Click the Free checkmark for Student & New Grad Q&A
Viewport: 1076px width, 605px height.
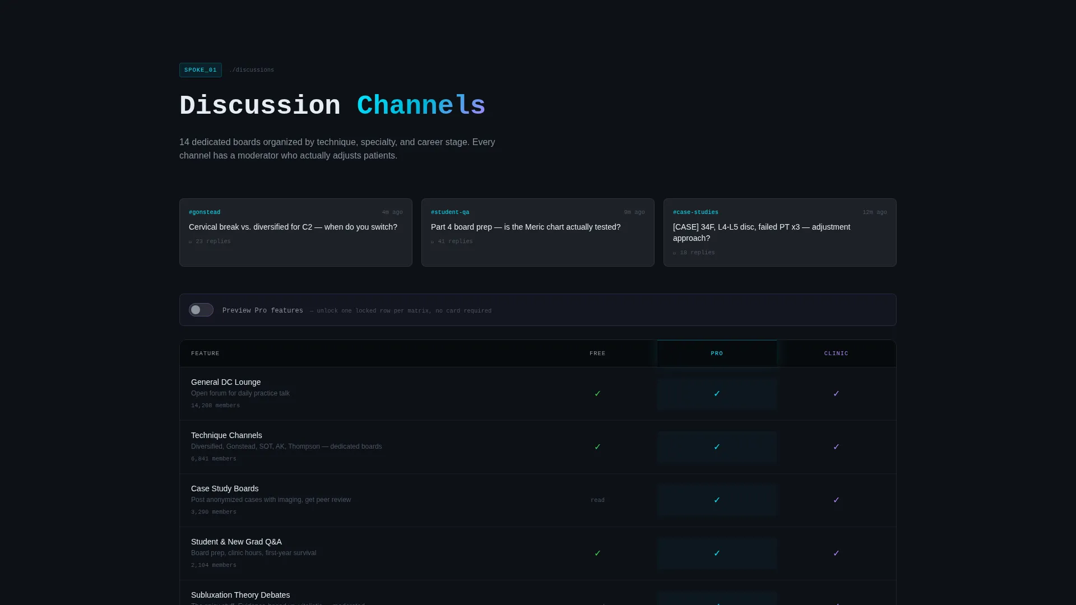(x=597, y=553)
